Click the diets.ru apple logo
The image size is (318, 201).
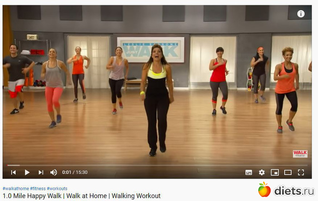(264, 189)
